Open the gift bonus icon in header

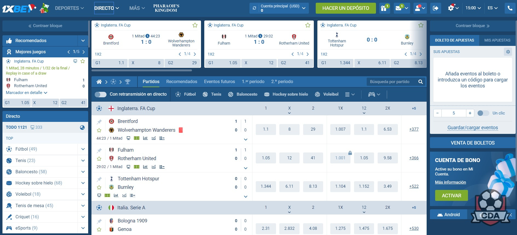click(384, 8)
